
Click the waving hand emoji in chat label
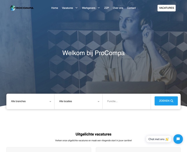point(167,139)
